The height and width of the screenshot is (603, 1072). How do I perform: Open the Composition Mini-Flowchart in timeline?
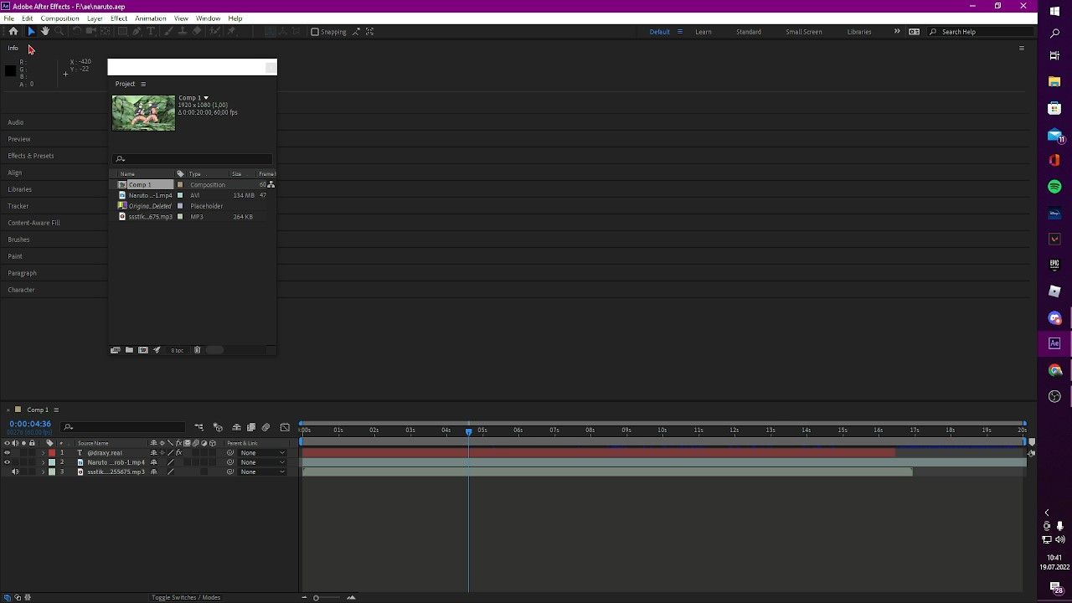point(199,428)
